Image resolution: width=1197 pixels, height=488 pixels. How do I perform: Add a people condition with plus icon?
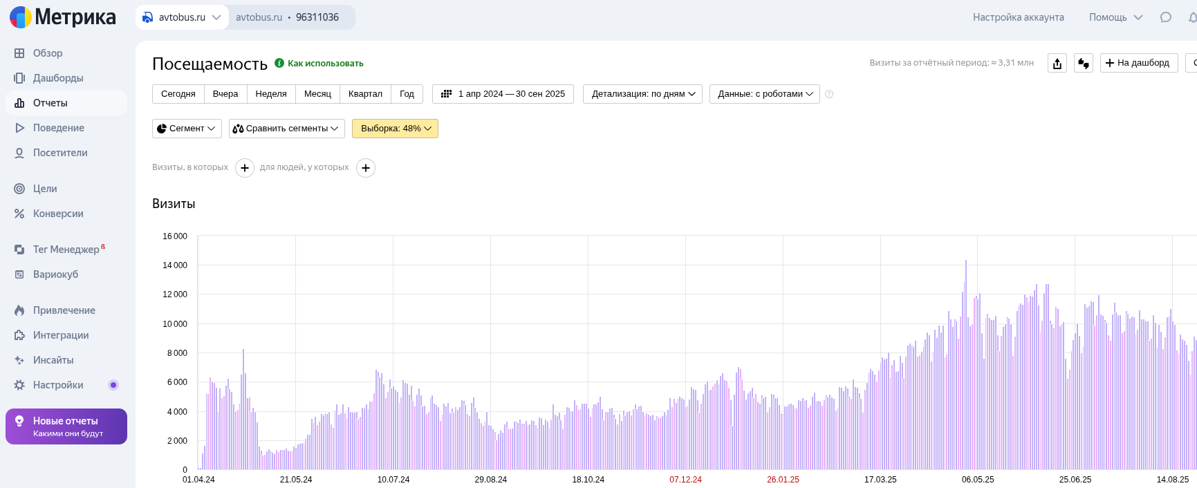tap(366, 168)
